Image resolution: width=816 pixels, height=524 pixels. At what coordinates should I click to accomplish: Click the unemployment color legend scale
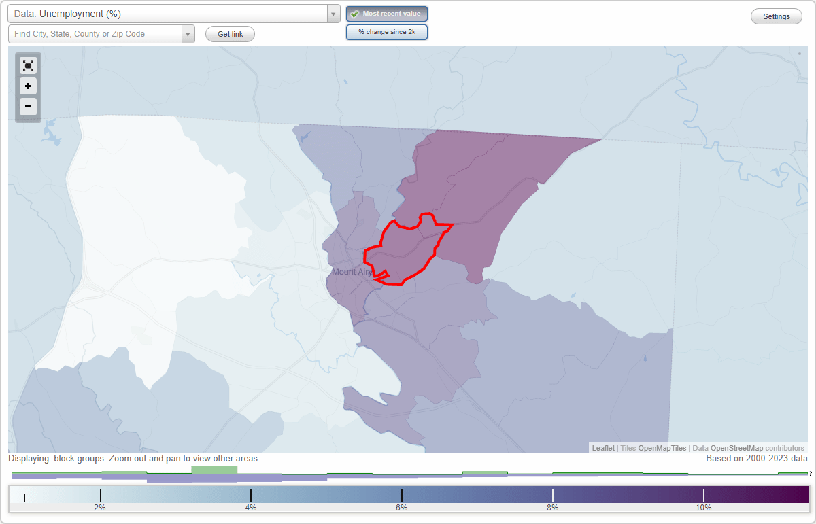[408, 497]
